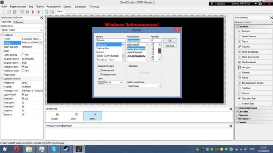Image resolution: width=273 pixels, height=153 pixels.
Task: Click the ellipsis button next to Шрифт
Action: [x=41, y=42]
